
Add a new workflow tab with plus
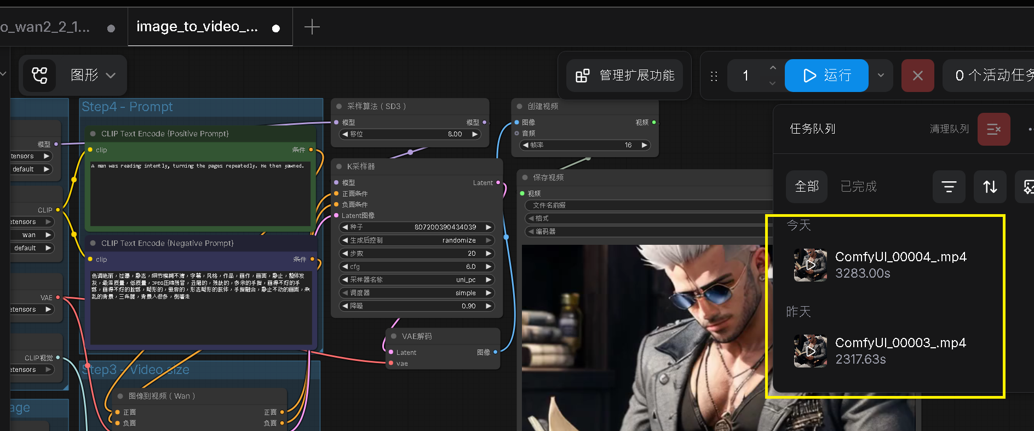point(312,27)
